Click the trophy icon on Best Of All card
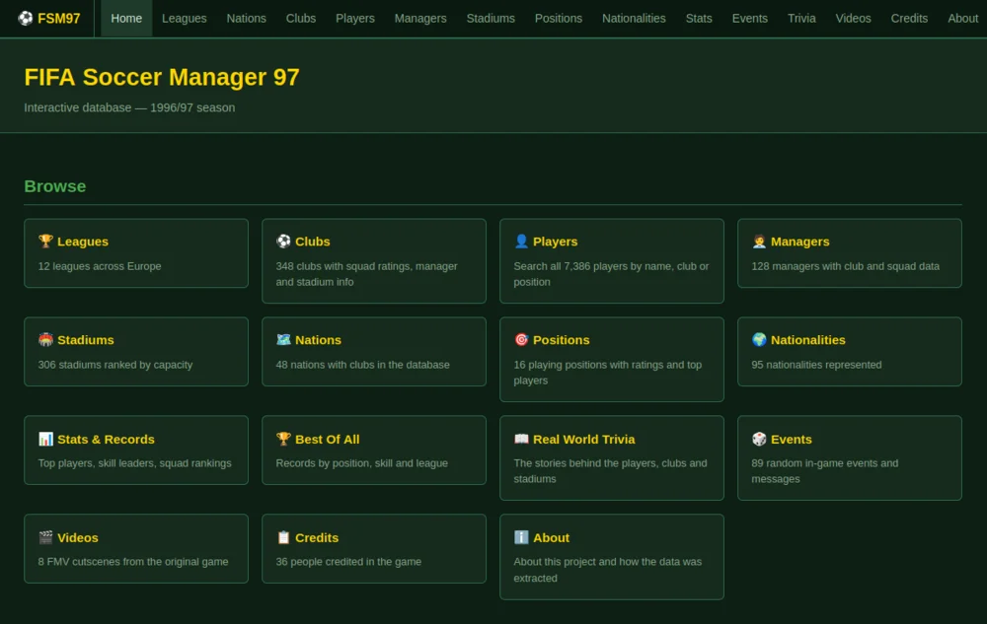The width and height of the screenshot is (987, 624). (283, 439)
